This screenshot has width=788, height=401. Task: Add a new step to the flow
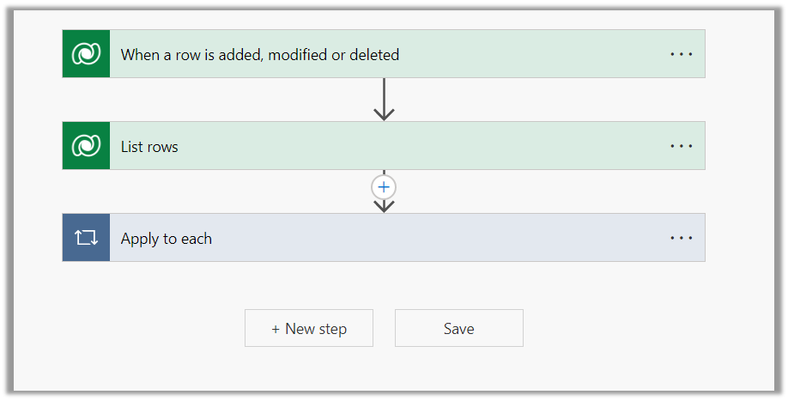pos(309,328)
